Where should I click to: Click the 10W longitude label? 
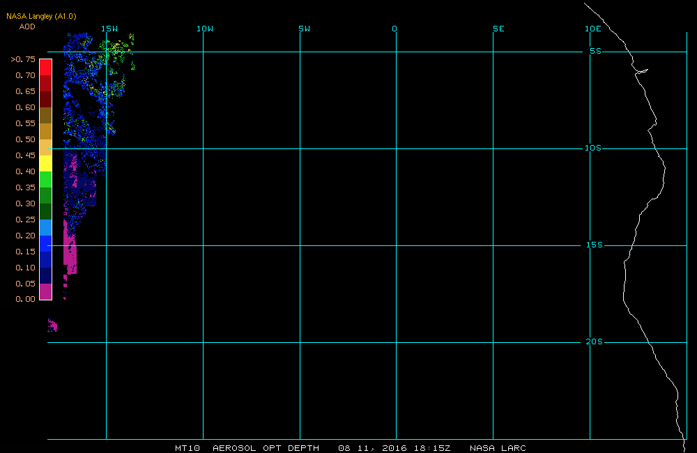pos(205,29)
